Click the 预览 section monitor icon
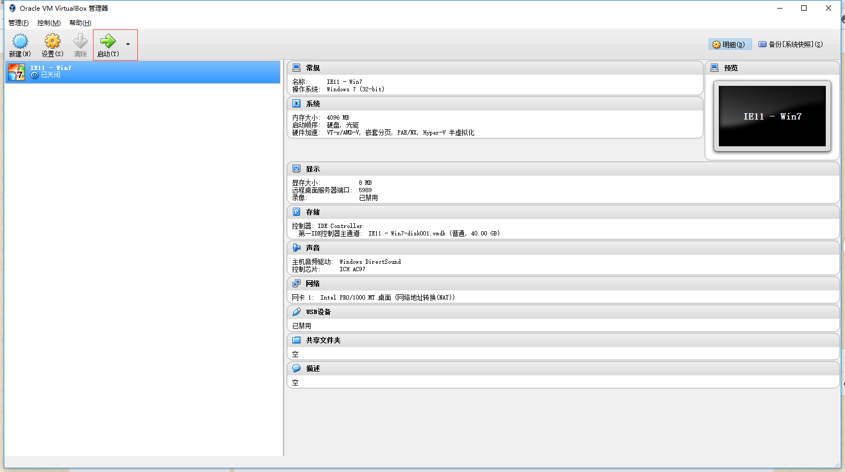The height and width of the screenshot is (472, 845). point(715,68)
